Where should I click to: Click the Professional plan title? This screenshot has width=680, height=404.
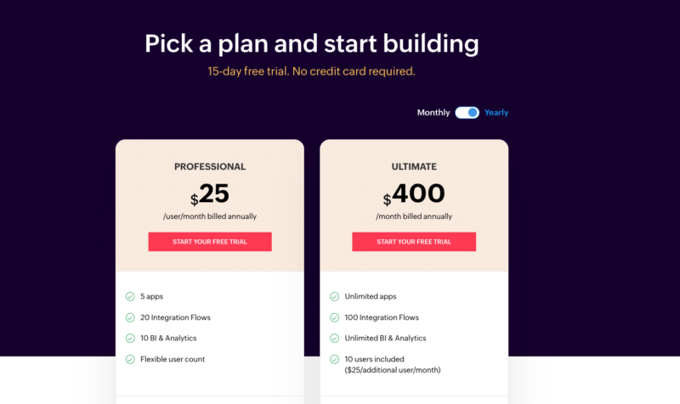pos(210,167)
